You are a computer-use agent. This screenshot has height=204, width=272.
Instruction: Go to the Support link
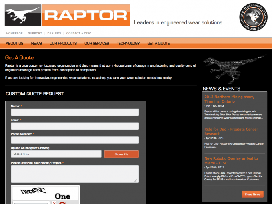pos(35,33)
